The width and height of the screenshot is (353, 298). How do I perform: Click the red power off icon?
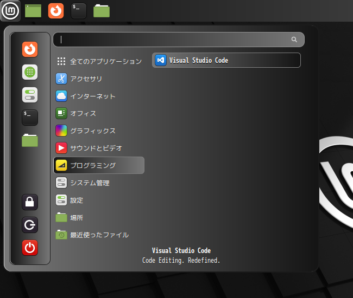tap(30, 248)
